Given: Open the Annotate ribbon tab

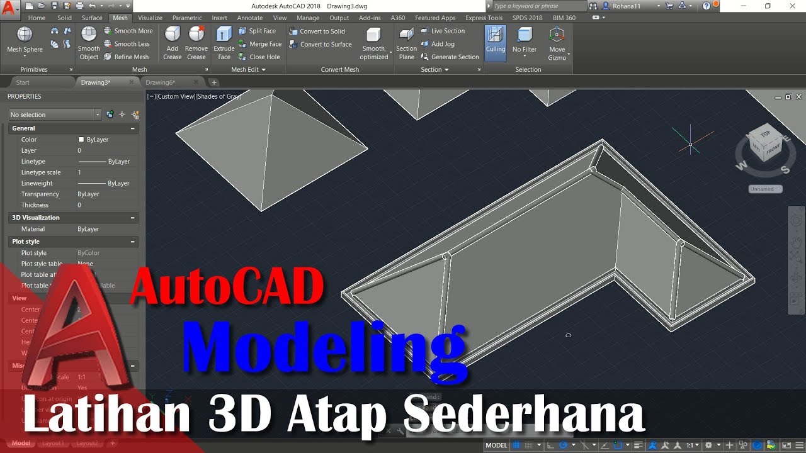Looking at the screenshot, I should (250, 18).
